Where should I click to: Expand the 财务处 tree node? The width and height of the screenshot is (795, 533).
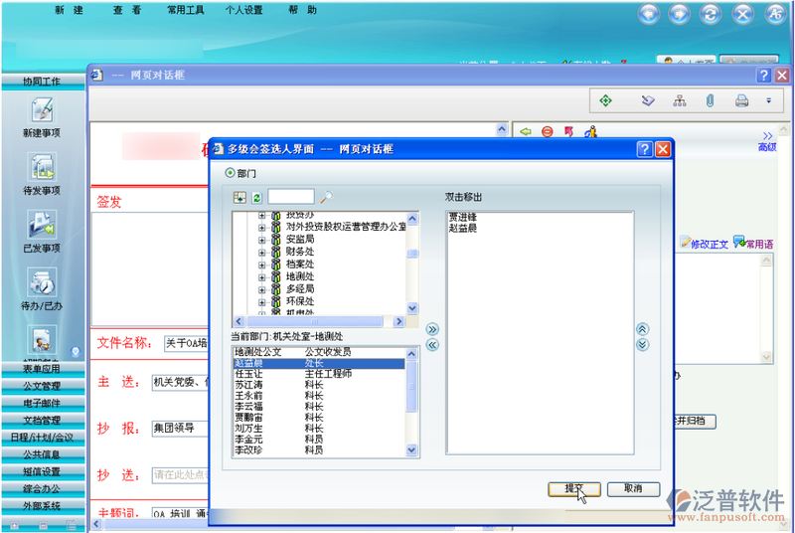coord(261,252)
